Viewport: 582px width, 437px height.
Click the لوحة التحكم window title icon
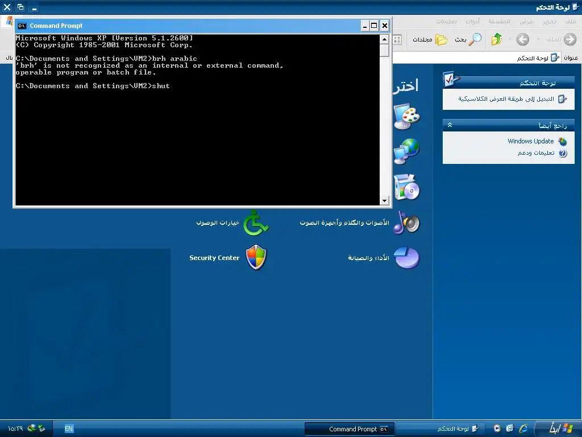(576, 7)
